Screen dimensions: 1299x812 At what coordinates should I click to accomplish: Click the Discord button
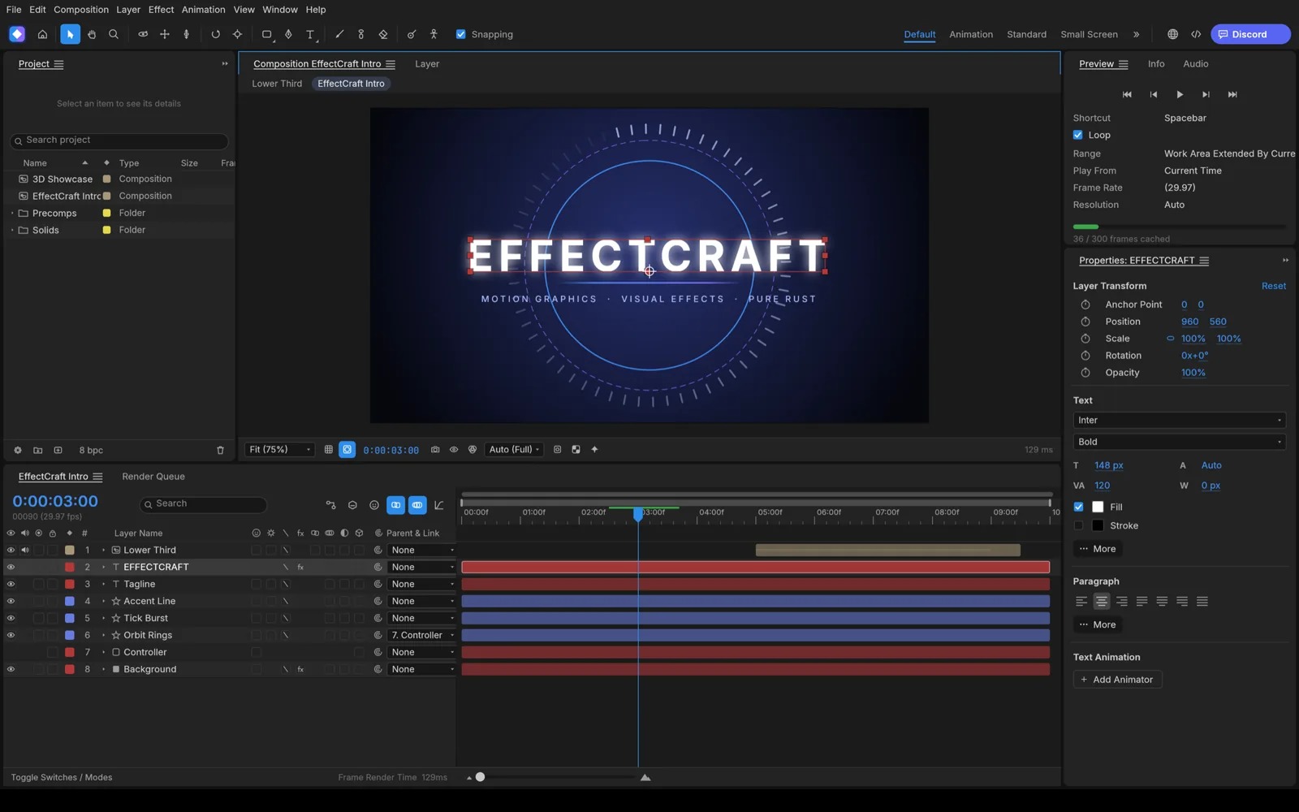pyautogui.click(x=1250, y=34)
